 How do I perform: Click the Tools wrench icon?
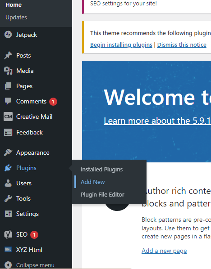[x=8, y=198]
